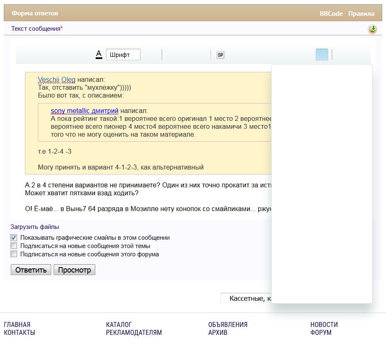This screenshot has width=386, height=344.
Task: Expand the Загрузить файлы section
Action: (35, 227)
